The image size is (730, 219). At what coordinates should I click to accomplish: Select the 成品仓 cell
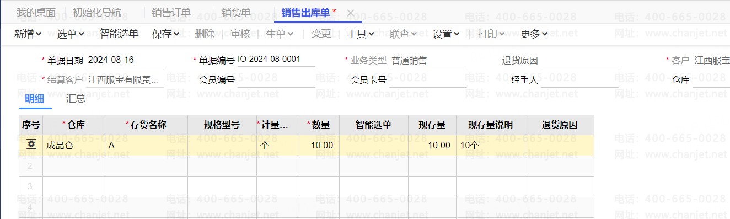74,146
